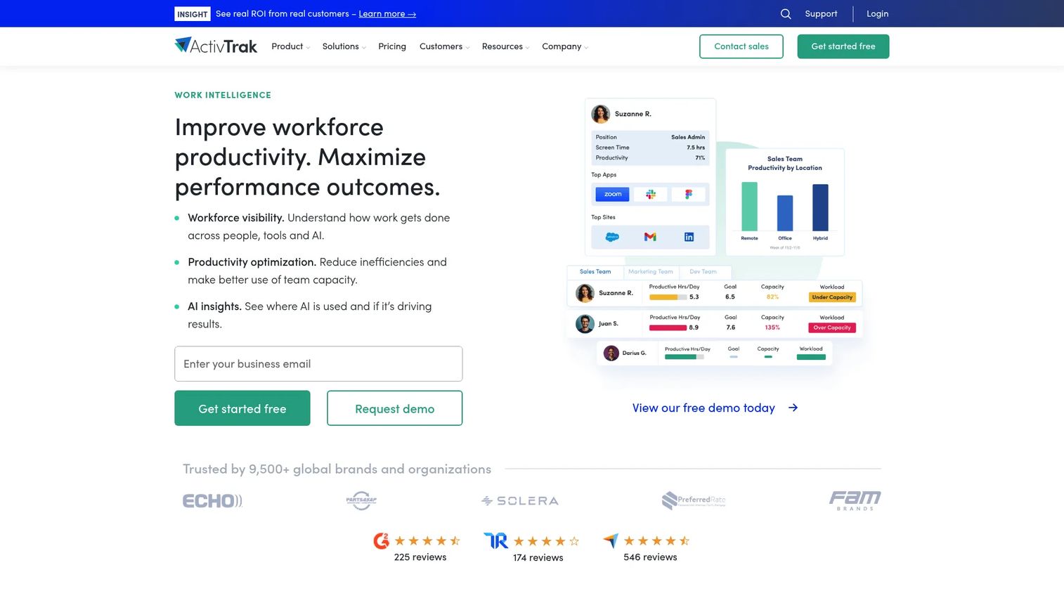Select the Marketing Team tab
Viewport: 1064px width, 598px height.
point(651,272)
